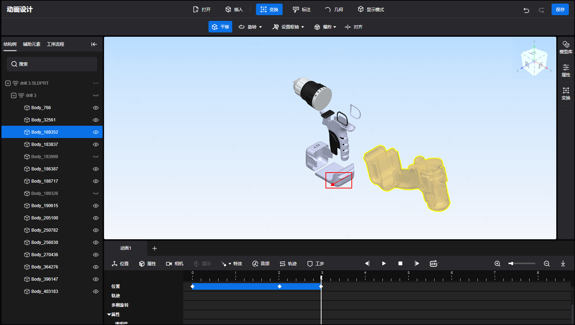Click the 保存 save button
Image resolution: width=575 pixels, height=325 pixels.
pyautogui.click(x=560, y=9)
